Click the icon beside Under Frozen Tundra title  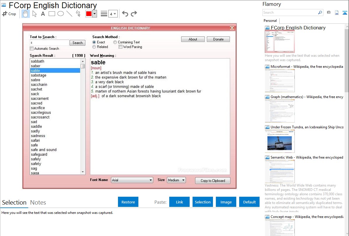pos(267,127)
